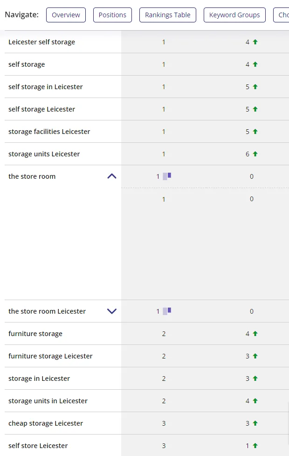
Task: Jump to Keyword Groups section
Action: pos(234,15)
